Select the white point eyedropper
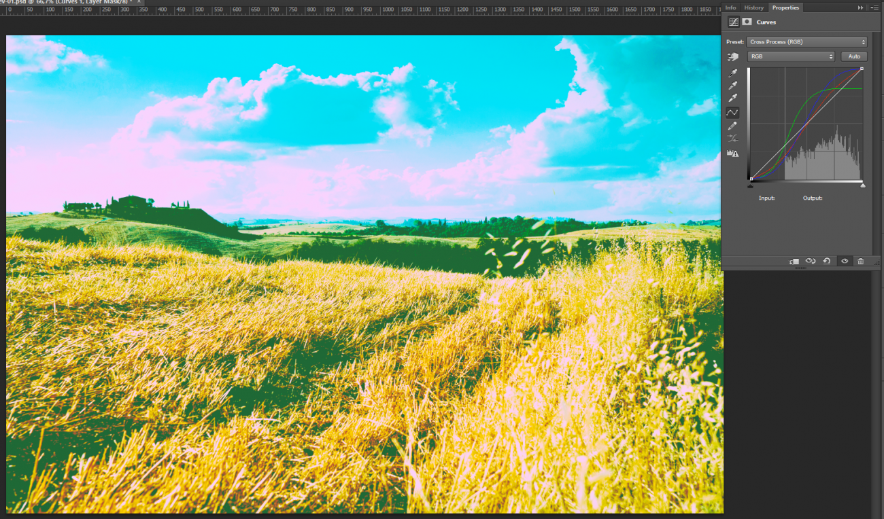 733,96
